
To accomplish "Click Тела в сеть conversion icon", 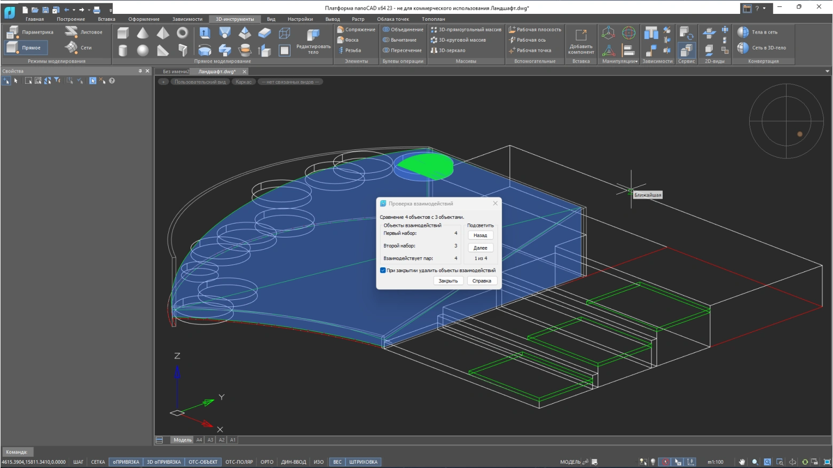I will click(x=758, y=32).
